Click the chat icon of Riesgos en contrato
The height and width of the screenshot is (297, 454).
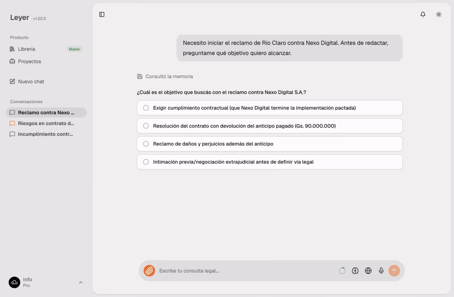pyautogui.click(x=12, y=123)
